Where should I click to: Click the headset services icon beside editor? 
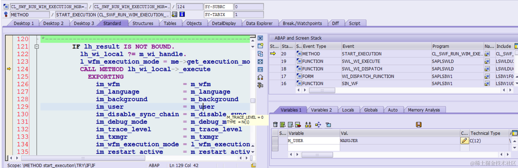coord(260,77)
